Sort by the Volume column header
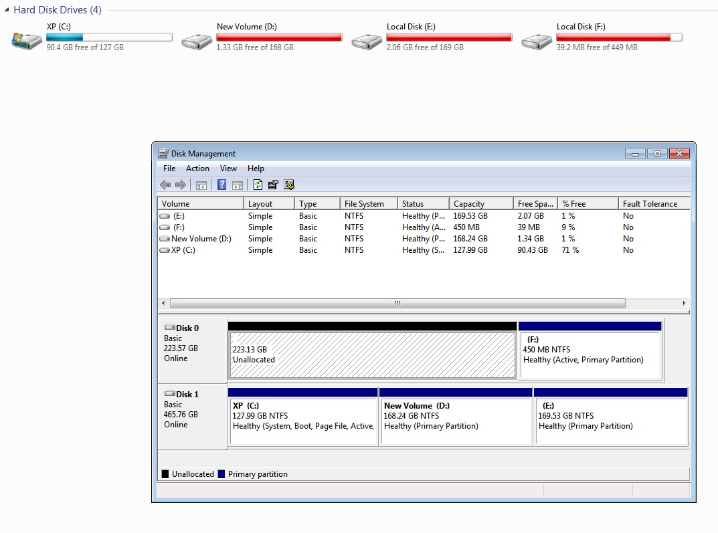The width and height of the screenshot is (718, 533). (x=201, y=203)
